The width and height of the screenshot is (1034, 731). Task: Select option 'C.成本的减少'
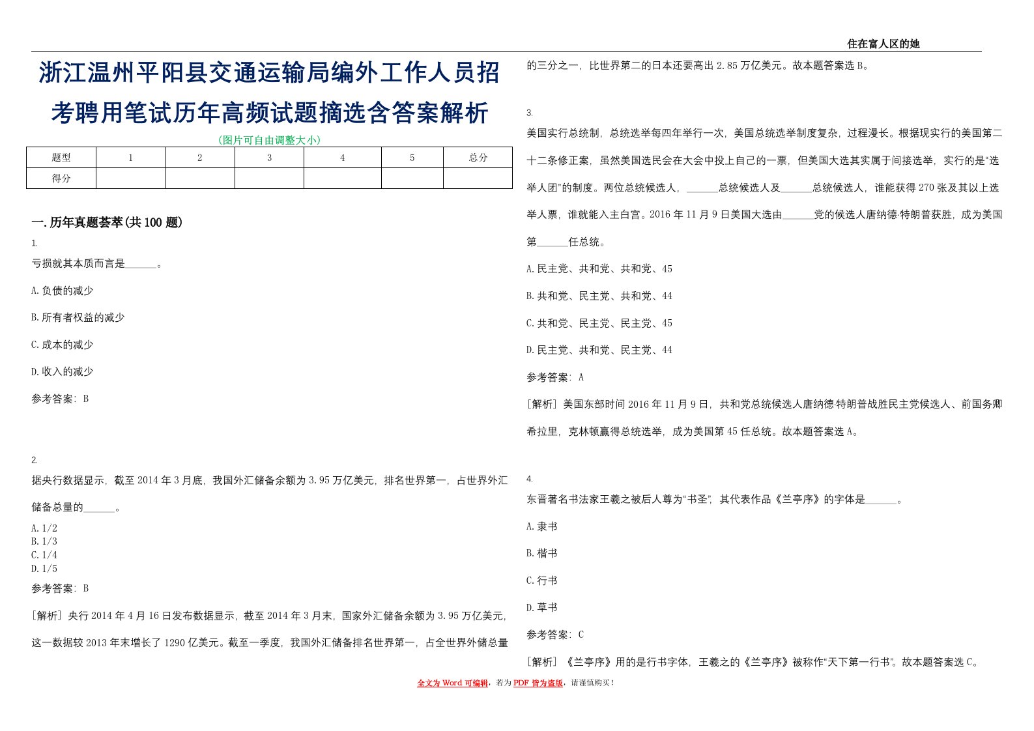click(63, 345)
